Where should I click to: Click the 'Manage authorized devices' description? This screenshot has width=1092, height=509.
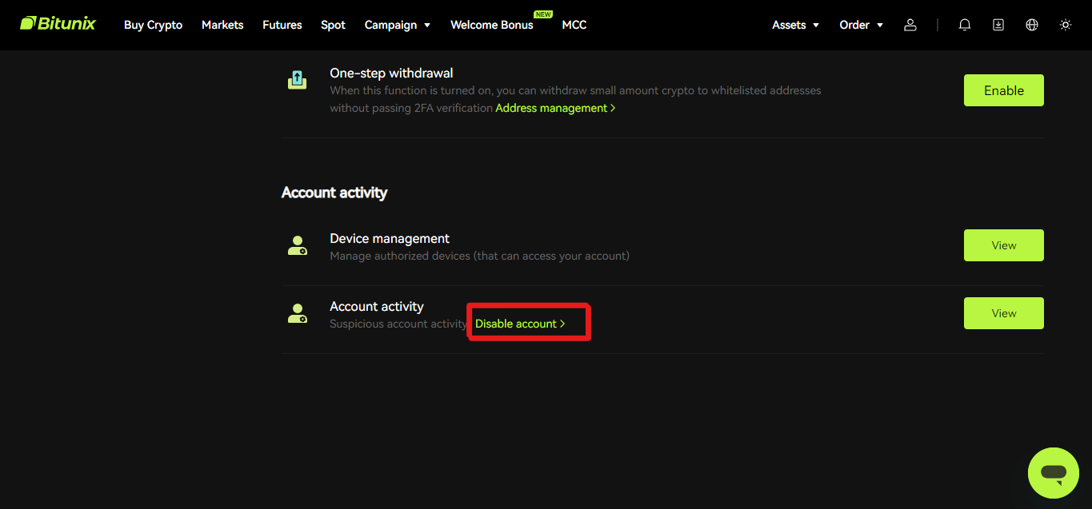point(479,256)
